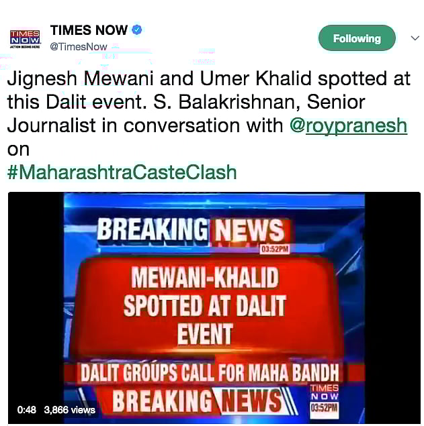
Task: Open the TIMES NOW display name
Action: point(89,30)
